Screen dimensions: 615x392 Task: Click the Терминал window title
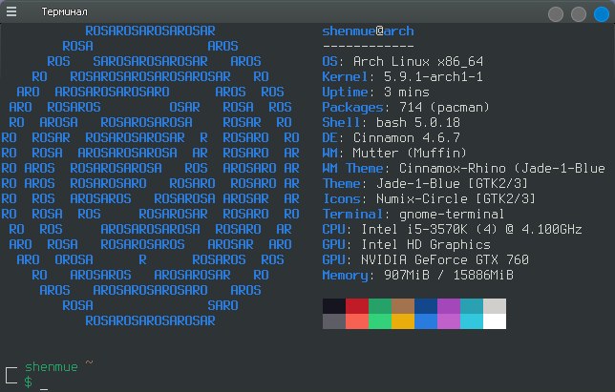point(65,11)
